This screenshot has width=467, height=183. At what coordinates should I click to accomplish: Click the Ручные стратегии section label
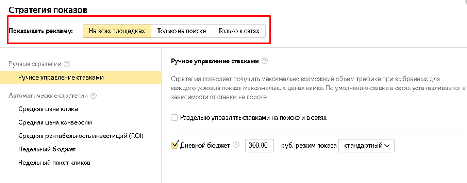(x=35, y=64)
